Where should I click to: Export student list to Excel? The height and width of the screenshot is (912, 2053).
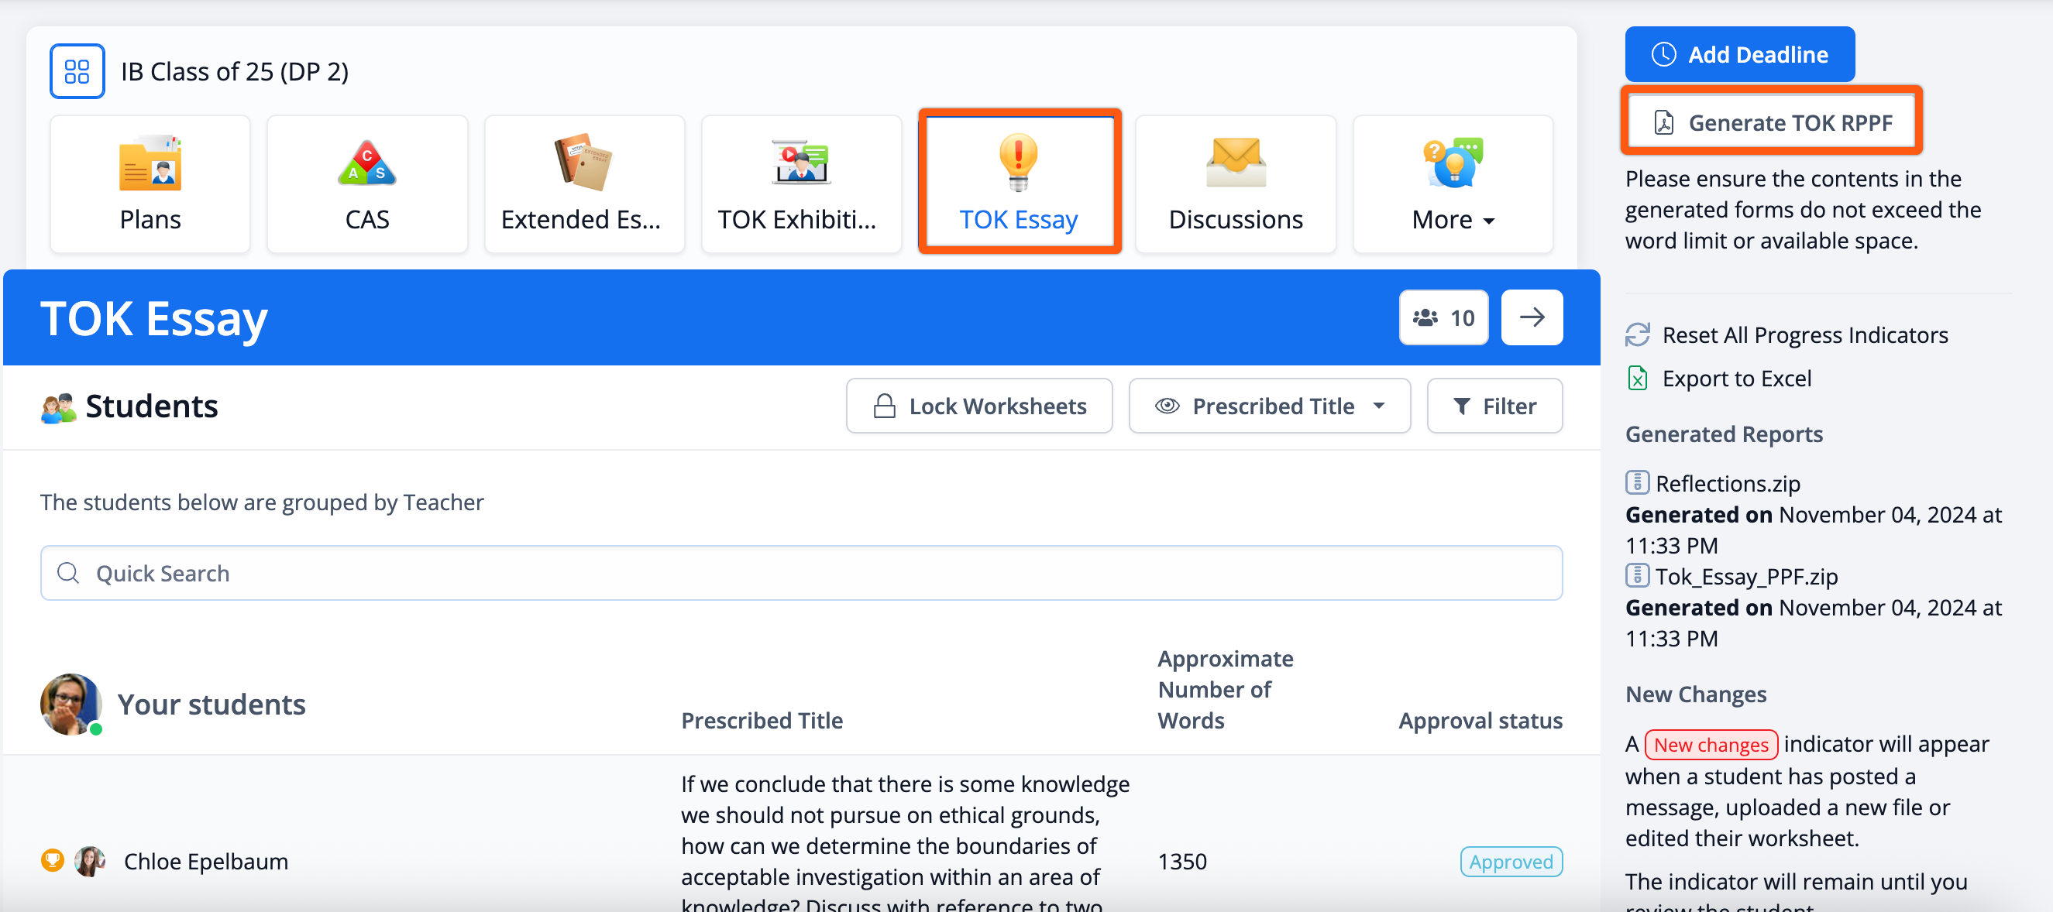pyautogui.click(x=1736, y=379)
